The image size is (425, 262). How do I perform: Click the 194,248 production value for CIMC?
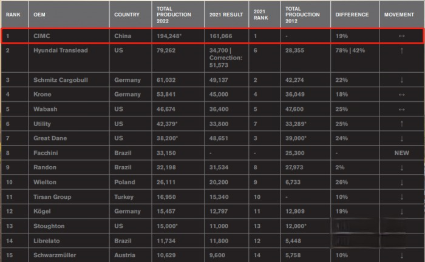pos(169,36)
